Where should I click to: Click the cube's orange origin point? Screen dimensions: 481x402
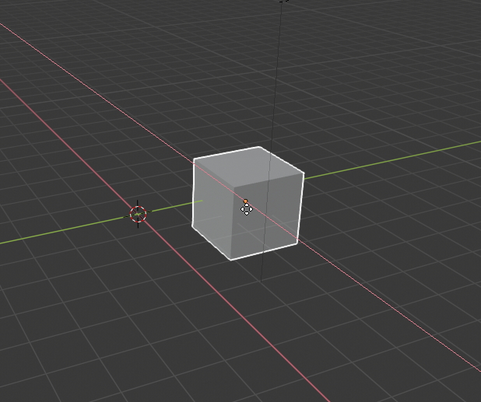pyautogui.click(x=245, y=201)
